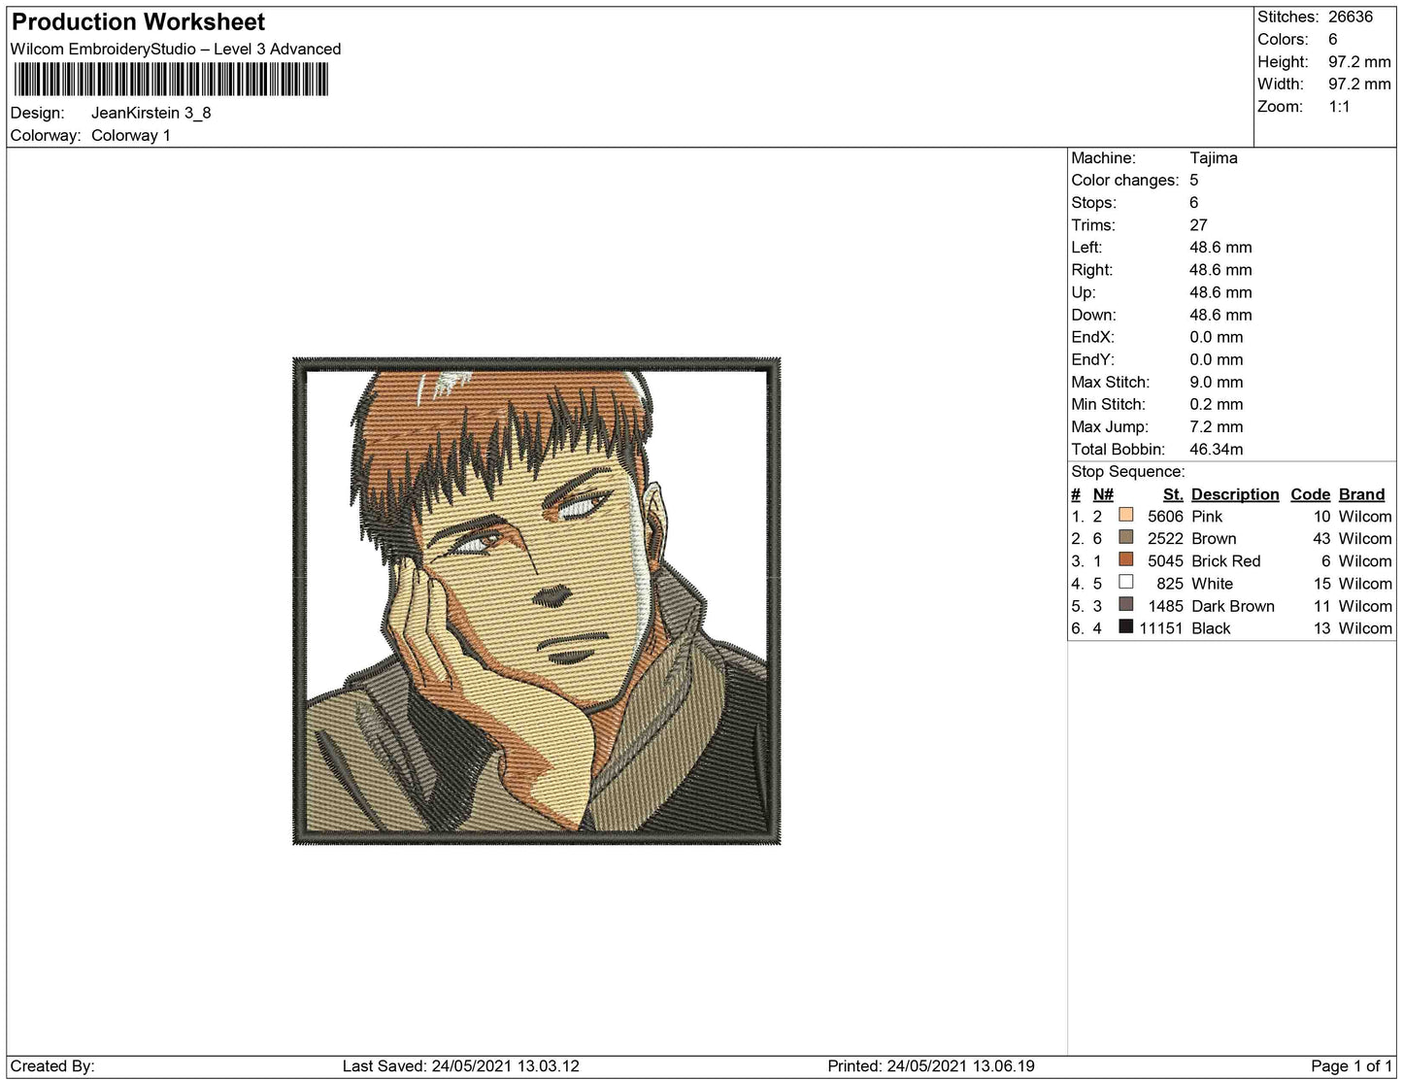The image size is (1403, 1080).
Task: Click the 'Brick Red' description text
Action: pyautogui.click(x=1226, y=561)
